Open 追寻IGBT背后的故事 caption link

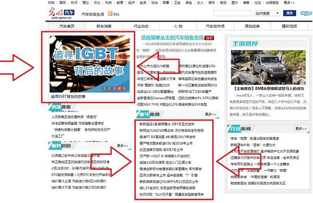click(x=68, y=97)
